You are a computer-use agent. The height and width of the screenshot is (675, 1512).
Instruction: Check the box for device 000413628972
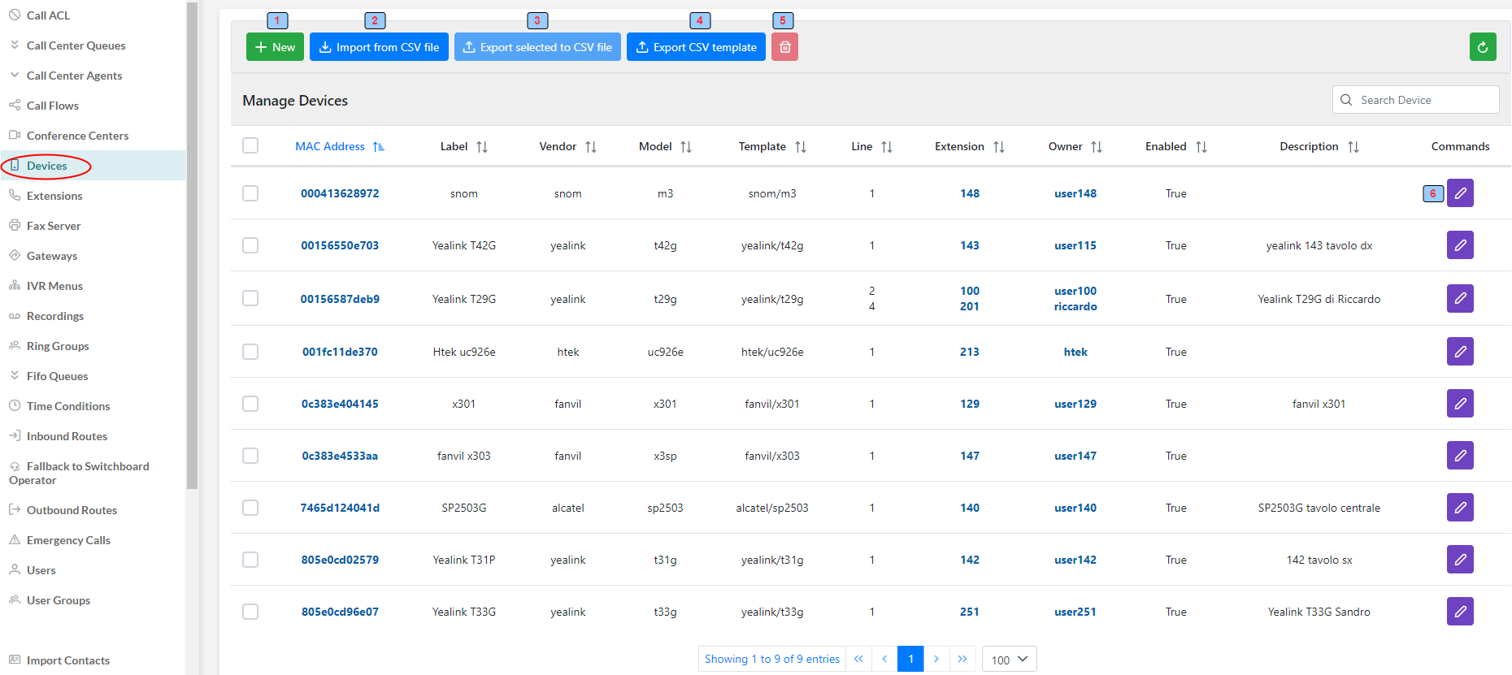click(x=250, y=193)
